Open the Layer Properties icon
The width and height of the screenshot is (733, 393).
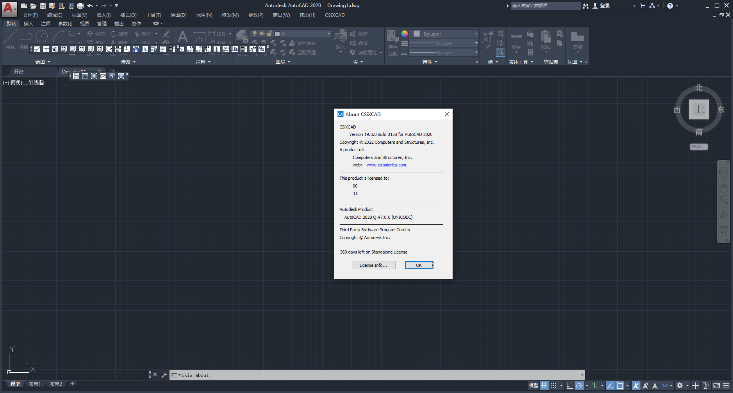coord(242,36)
